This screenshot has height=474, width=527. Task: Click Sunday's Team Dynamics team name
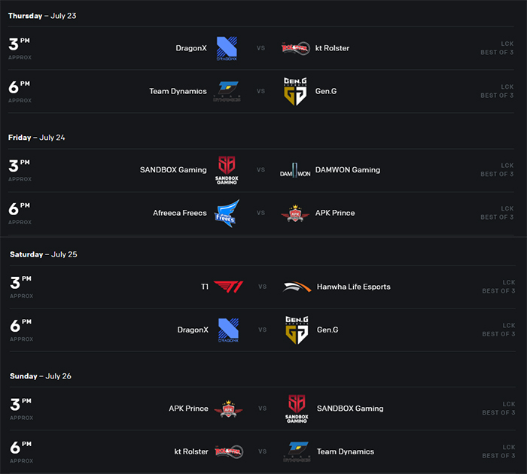point(346,451)
